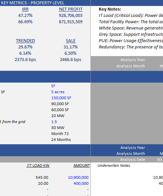The image size is (163, 196).
Task: Select the 1.5 PUE input cell
Action: tap(54, 122)
